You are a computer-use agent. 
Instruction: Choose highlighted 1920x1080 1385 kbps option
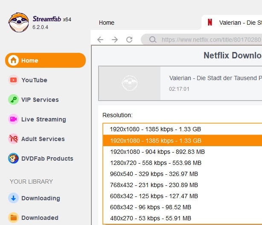point(155,141)
